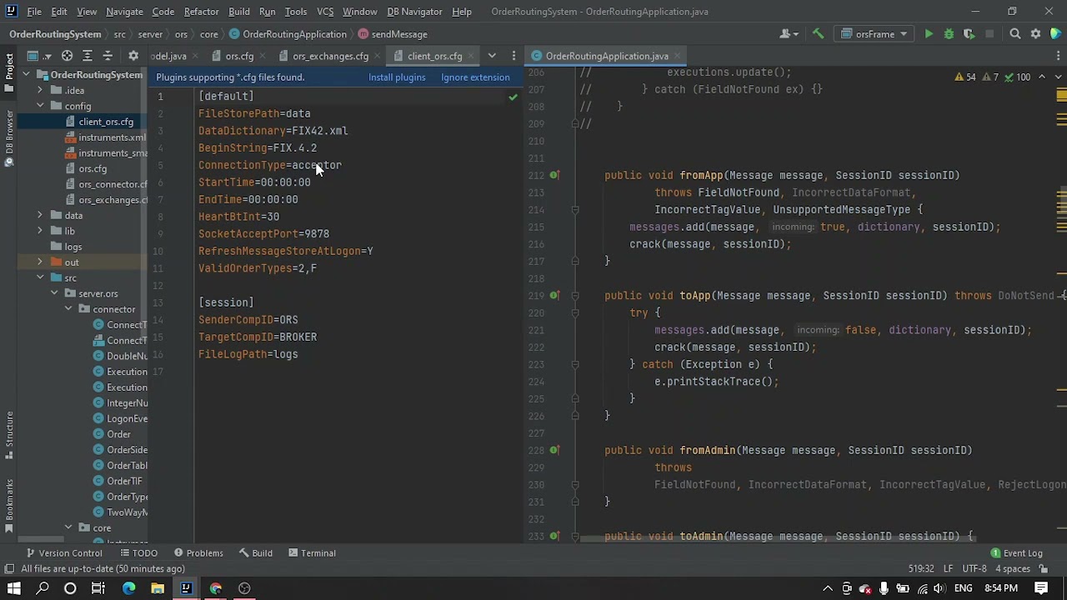Open the Terminal tool window
Image resolution: width=1067 pixels, height=600 pixels.
[x=311, y=553]
